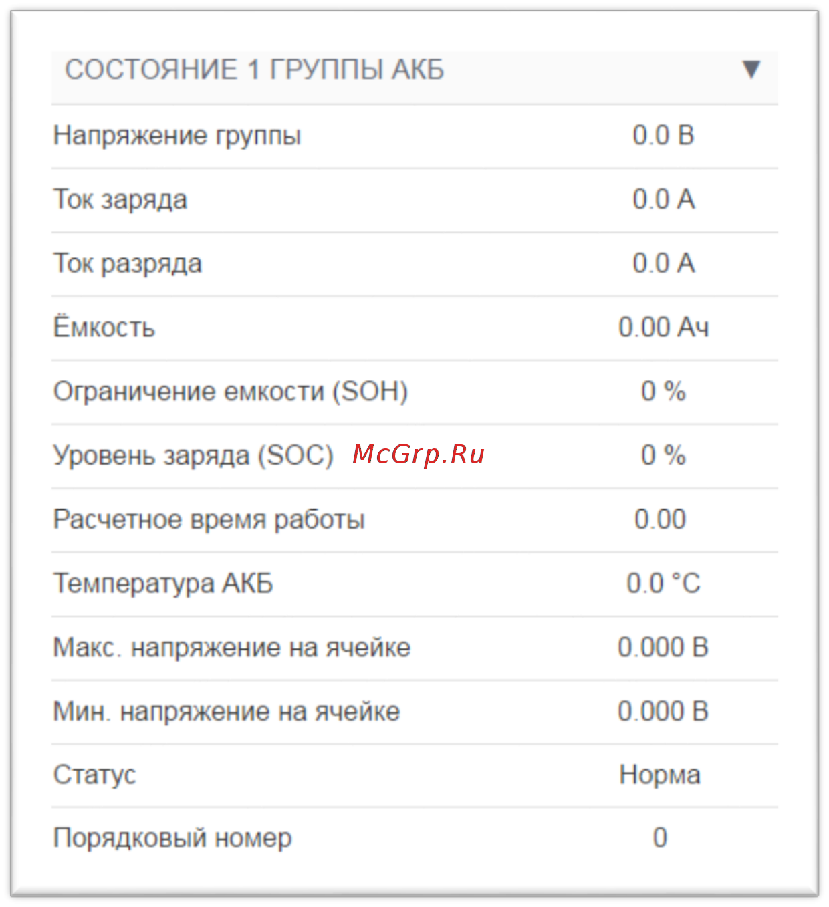Select the Статус label
Screen dimensions: 829x907
(x=94, y=775)
